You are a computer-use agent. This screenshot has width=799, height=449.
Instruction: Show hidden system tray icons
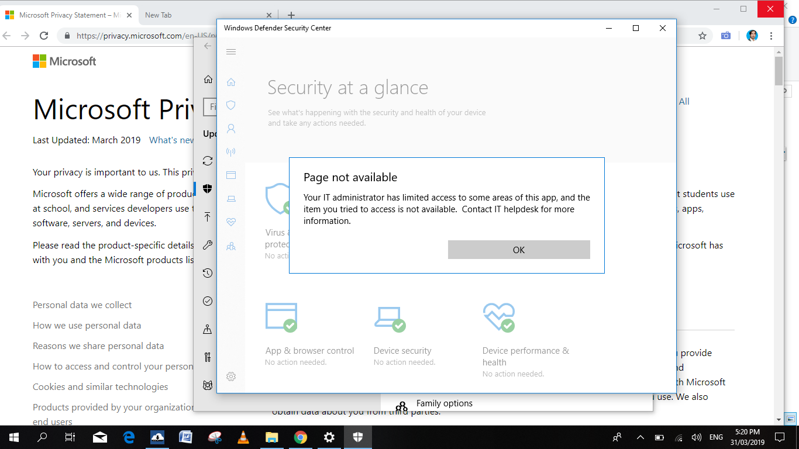[640, 437]
